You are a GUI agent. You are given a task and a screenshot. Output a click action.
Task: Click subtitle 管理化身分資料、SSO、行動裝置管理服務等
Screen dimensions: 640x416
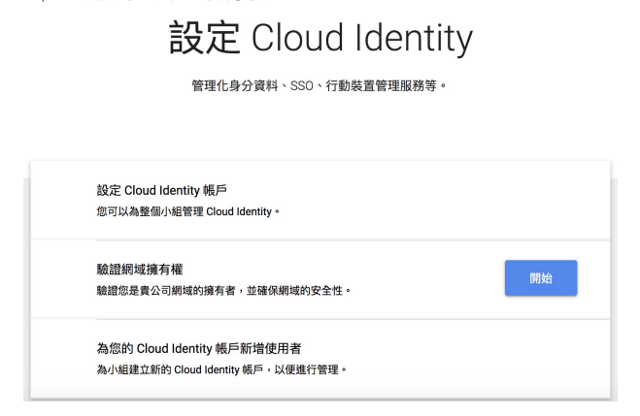pos(320,86)
